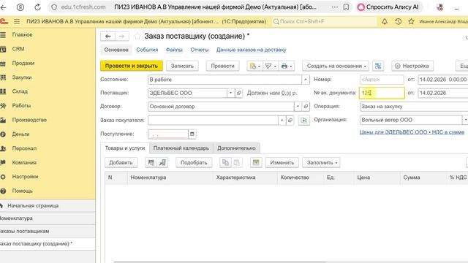Click Провести и закрыть button

132,66
